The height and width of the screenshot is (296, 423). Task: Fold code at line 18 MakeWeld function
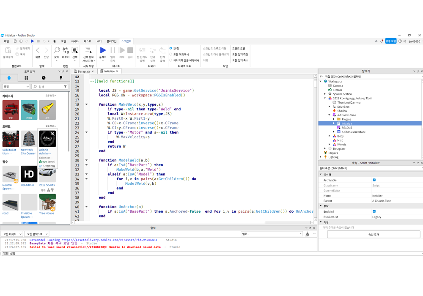[87, 104]
